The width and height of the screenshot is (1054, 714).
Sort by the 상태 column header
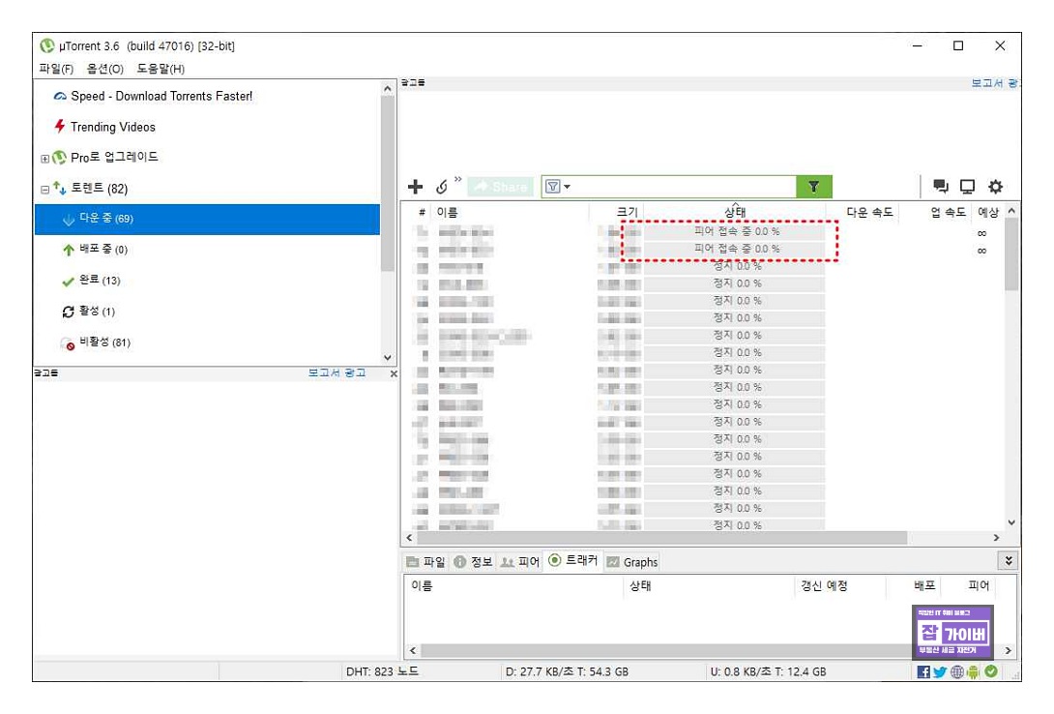click(735, 213)
